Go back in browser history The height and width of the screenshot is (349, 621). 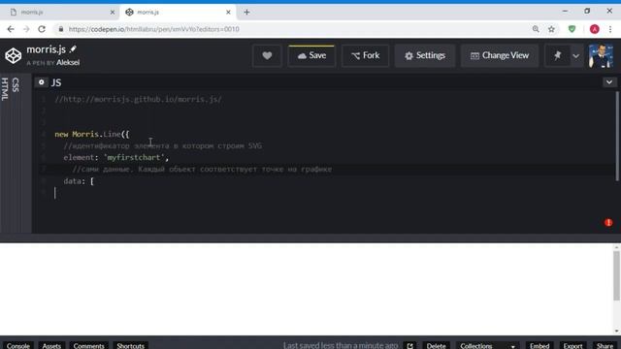click(x=11, y=29)
